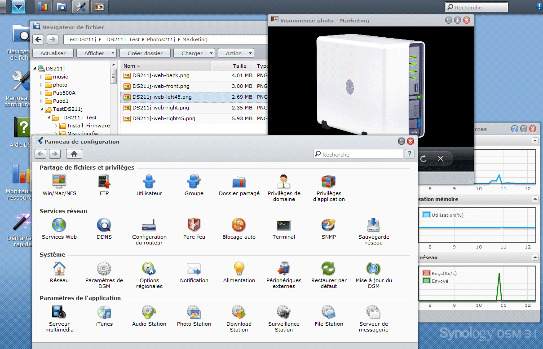Screen dimensions: 543x349
Task: Open the FTP settings icon
Action: tap(104, 185)
